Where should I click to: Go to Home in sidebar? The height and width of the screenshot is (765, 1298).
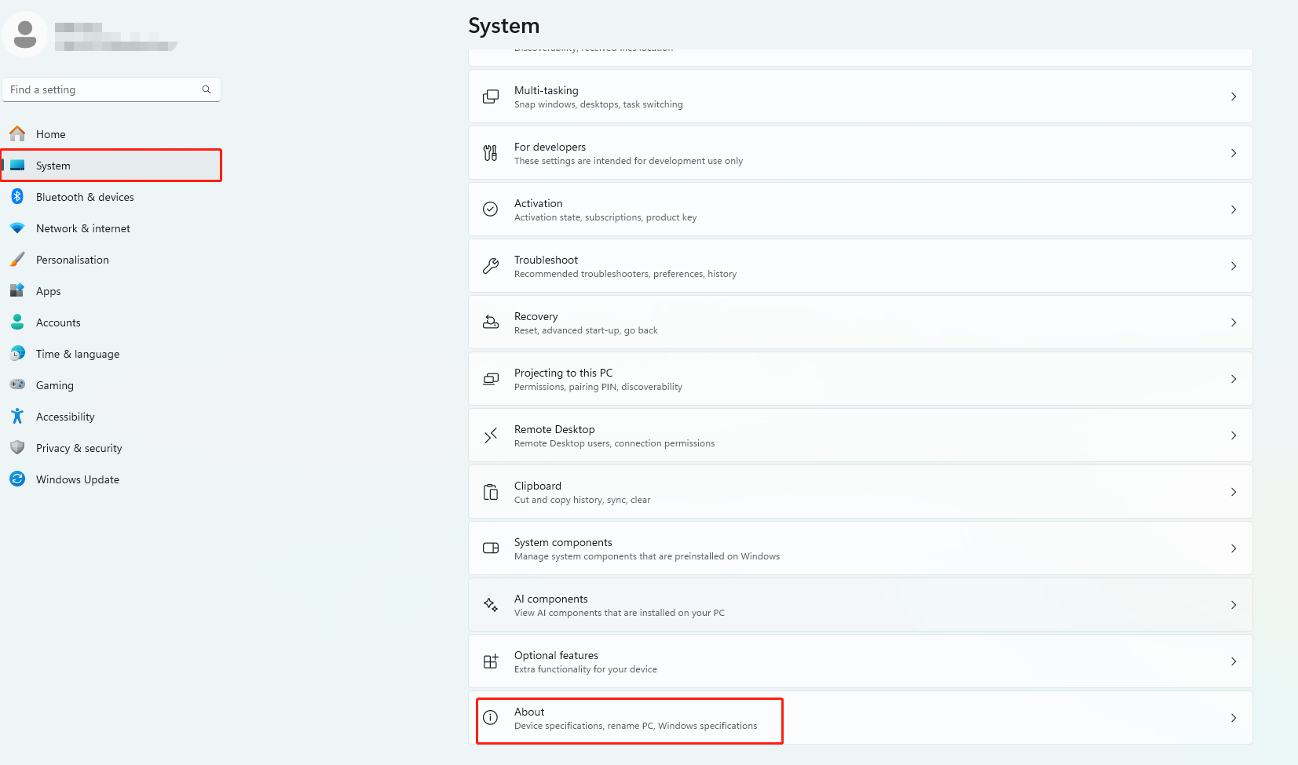pyautogui.click(x=112, y=134)
